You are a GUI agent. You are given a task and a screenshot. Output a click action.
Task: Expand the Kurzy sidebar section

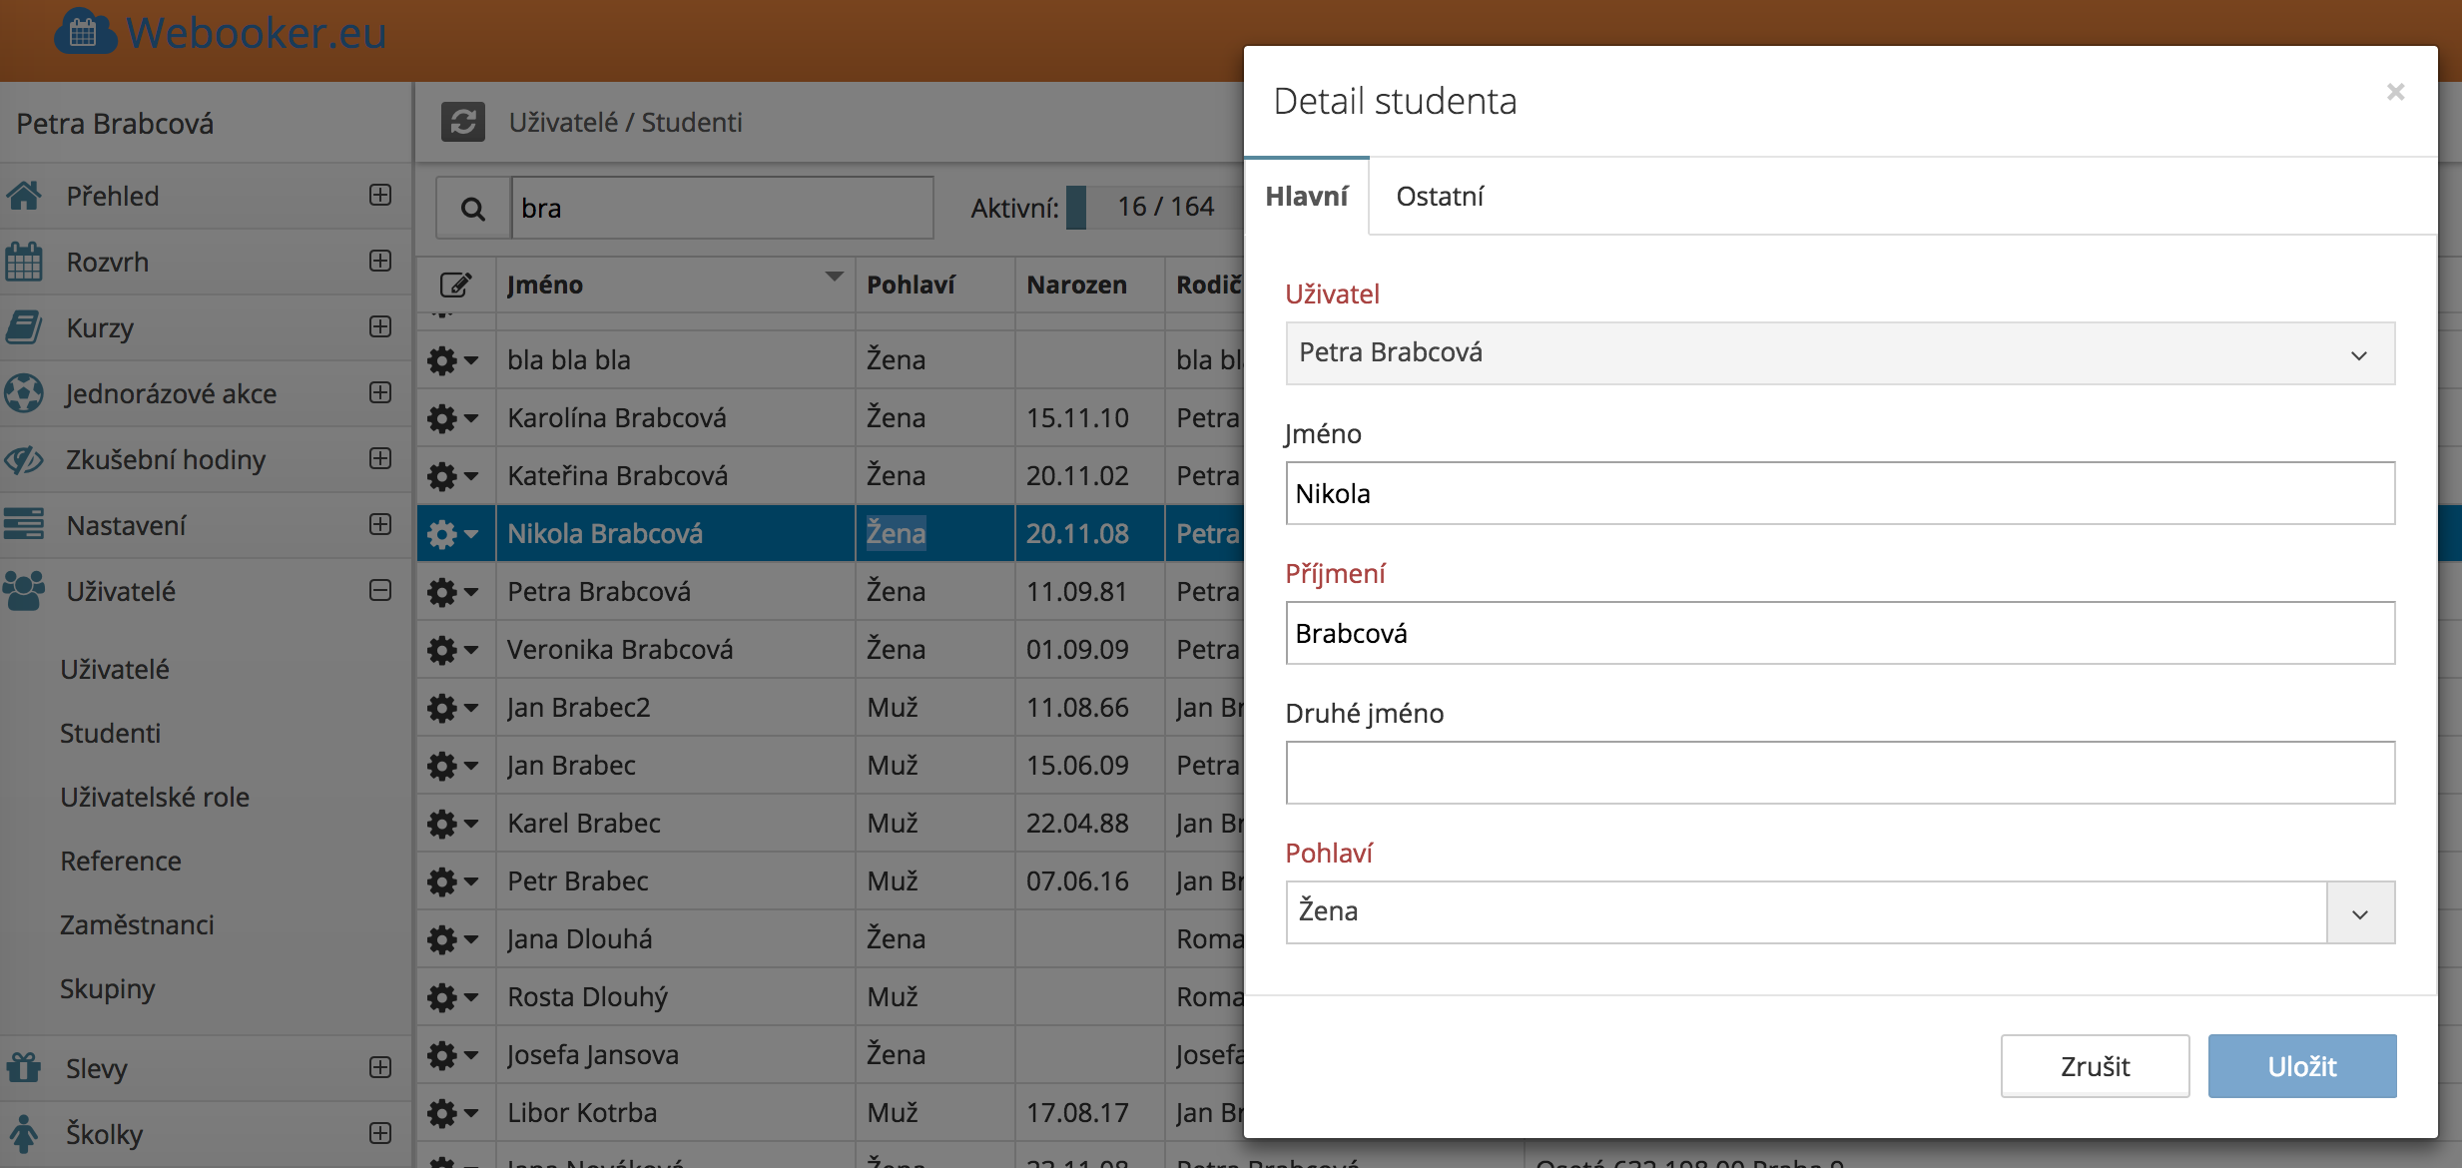[x=379, y=327]
